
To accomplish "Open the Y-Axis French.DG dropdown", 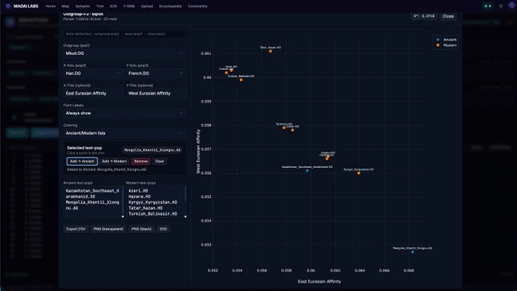I will (156, 73).
